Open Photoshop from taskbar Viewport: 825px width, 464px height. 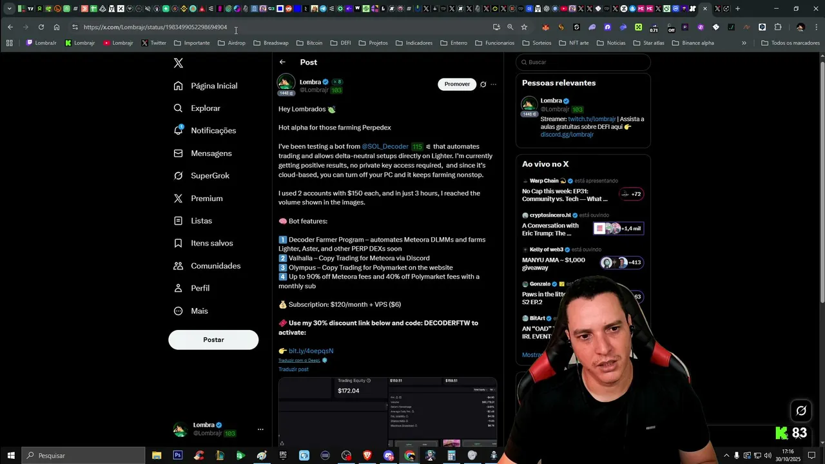[x=178, y=456]
